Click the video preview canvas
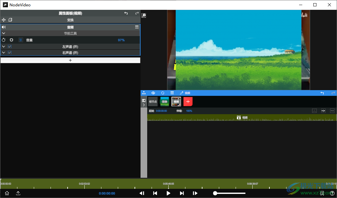Screen dimensions: 337x198 point(238,50)
